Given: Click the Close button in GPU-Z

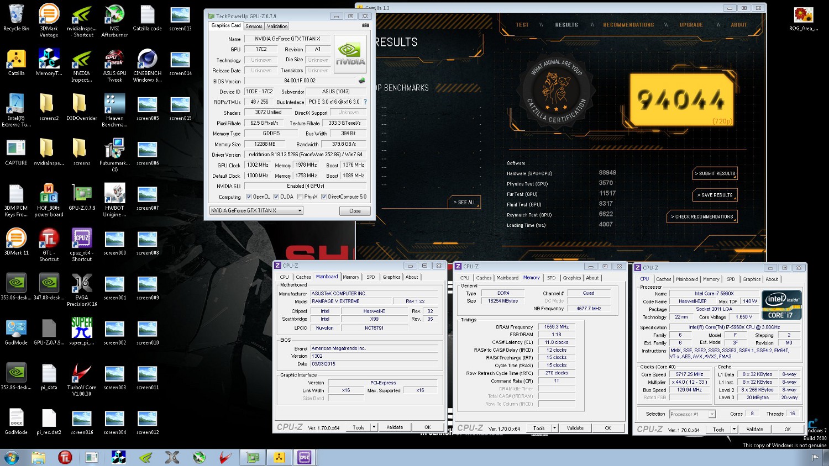Looking at the screenshot, I should click(x=355, y=211).
